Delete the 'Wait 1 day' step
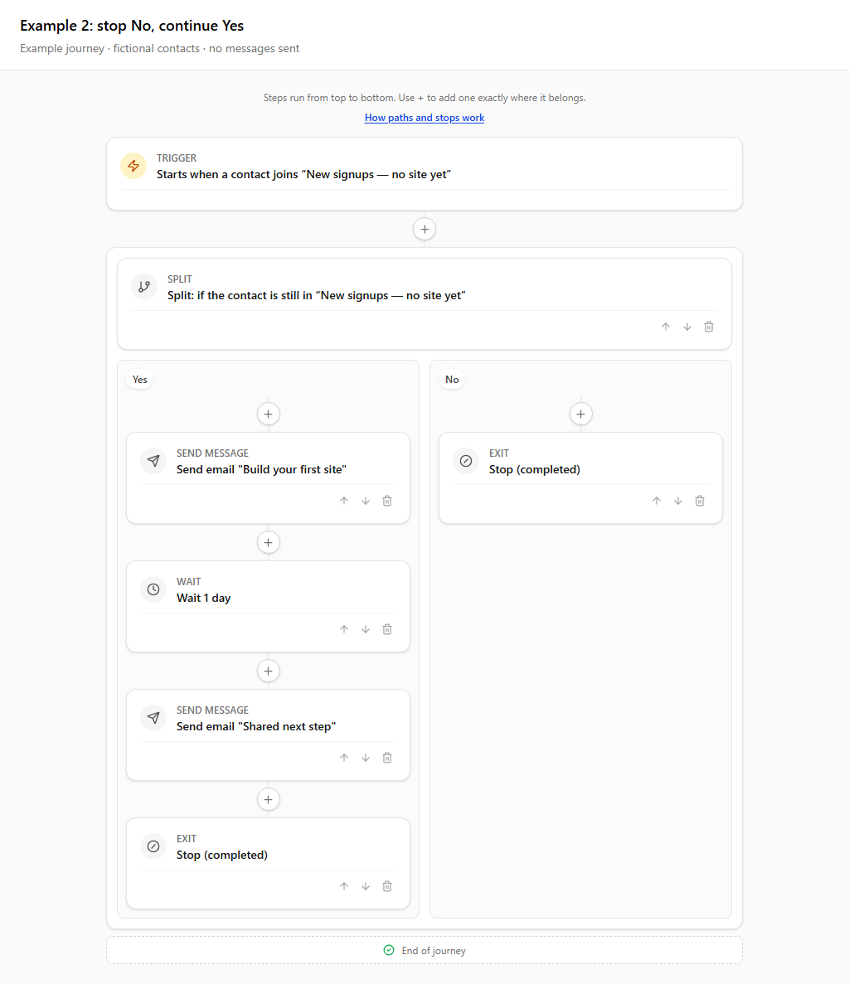The width and height of the screenshot is (849, 984). pyautogui.click(x=387, y=629)
